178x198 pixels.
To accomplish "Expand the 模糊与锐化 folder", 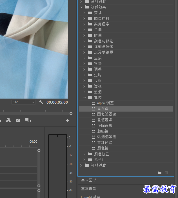I will pos(84,47).
